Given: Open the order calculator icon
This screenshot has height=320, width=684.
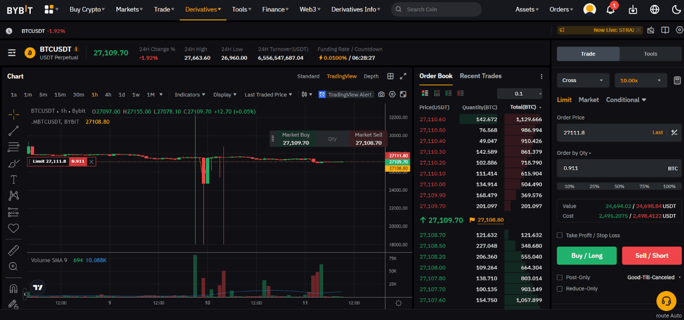Looking at the screenshot, I should (677, 81).
